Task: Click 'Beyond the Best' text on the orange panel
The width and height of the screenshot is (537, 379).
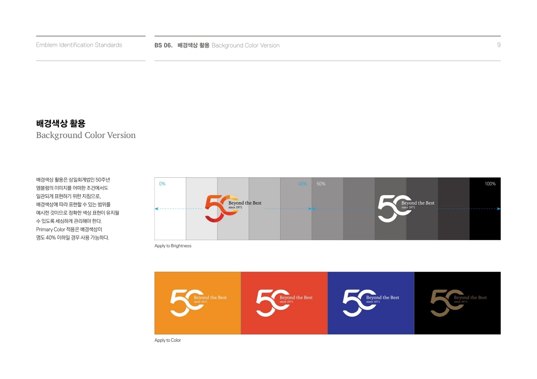Action: [210, 298]
